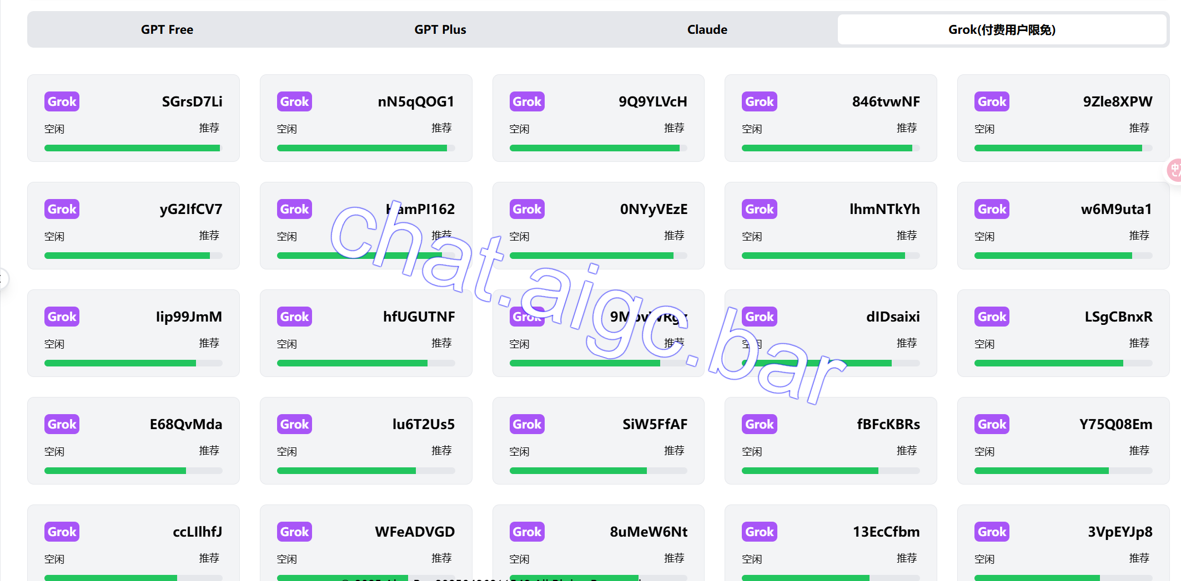
Task: Expand the collapsed sidebar handle at left edge
Action: tap(3, 278)
